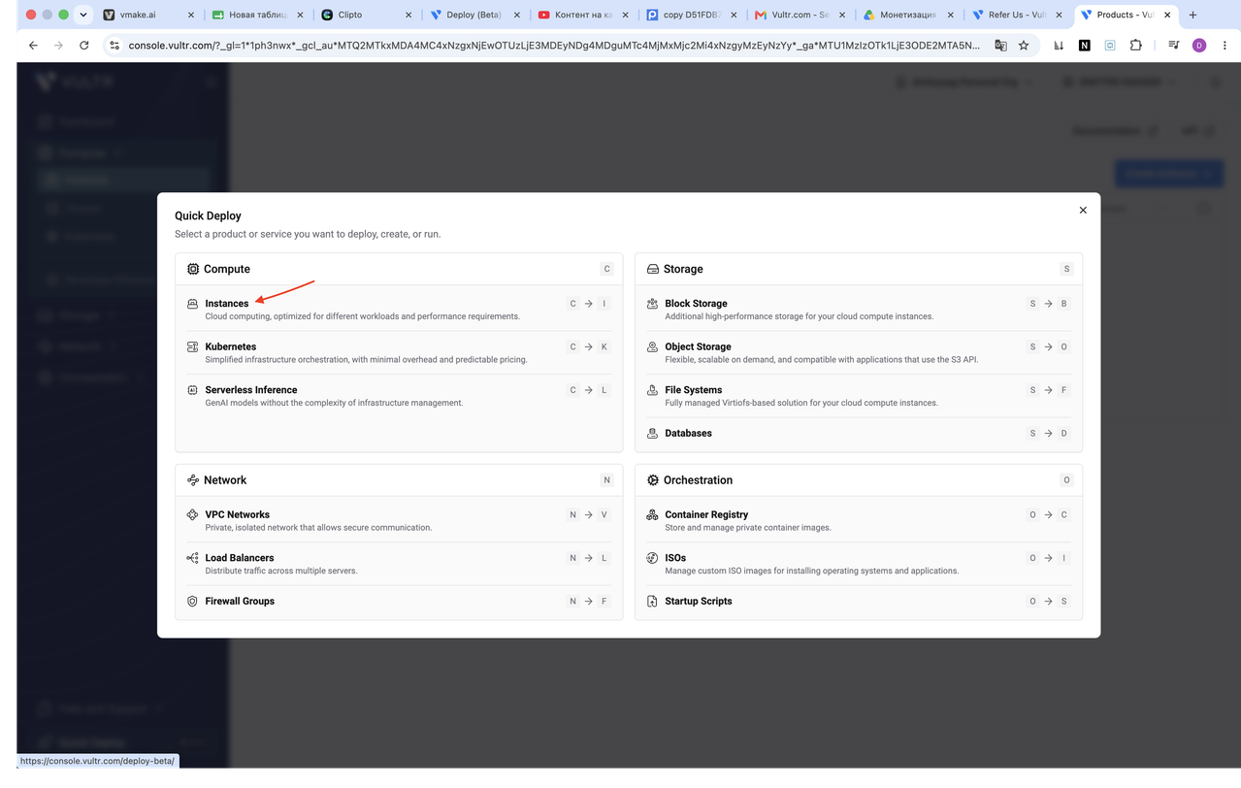
Task: Click the translate page icon
Action: click(x=1000, y=45)
